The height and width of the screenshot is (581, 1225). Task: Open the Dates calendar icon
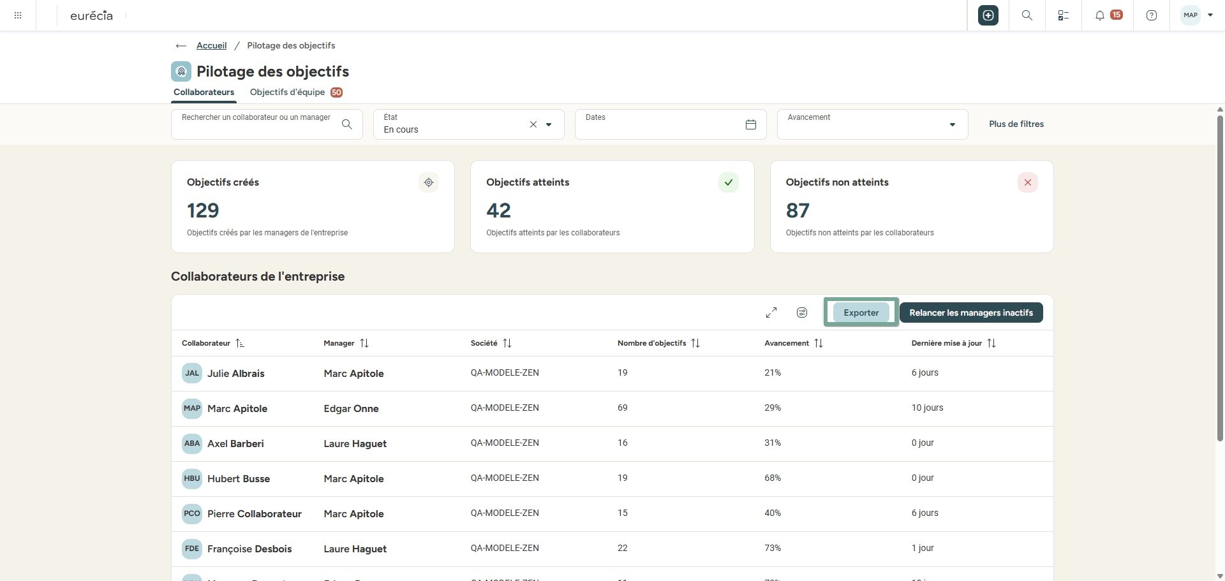click(x=751, y=124)
